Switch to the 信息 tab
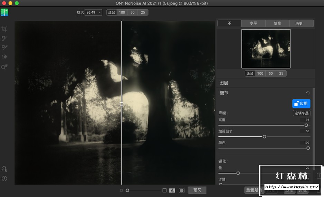324x197 pixels. click(x=277, y=23)
